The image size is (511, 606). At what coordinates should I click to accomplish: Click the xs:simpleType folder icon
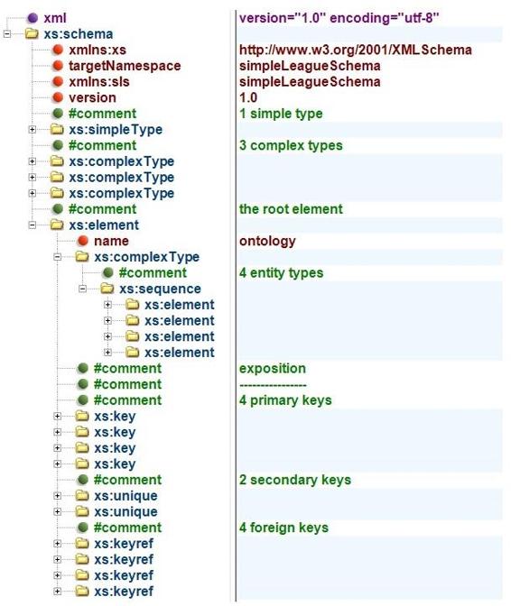[57, 130]
